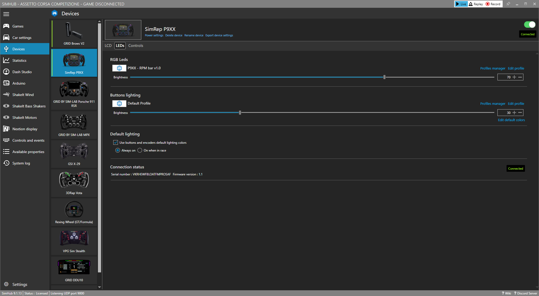Select the GSI X-29 device
Viewport: 539px width, 296px height.
click(74, 154)
